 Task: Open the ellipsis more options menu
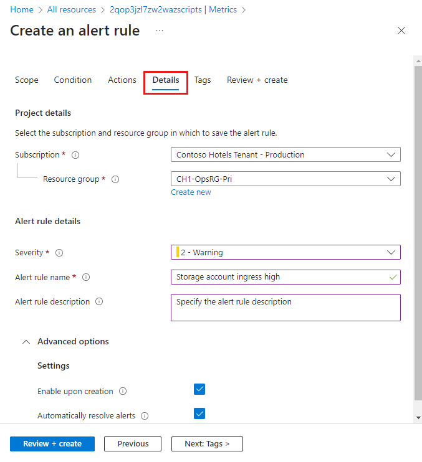tap(160, 31)
